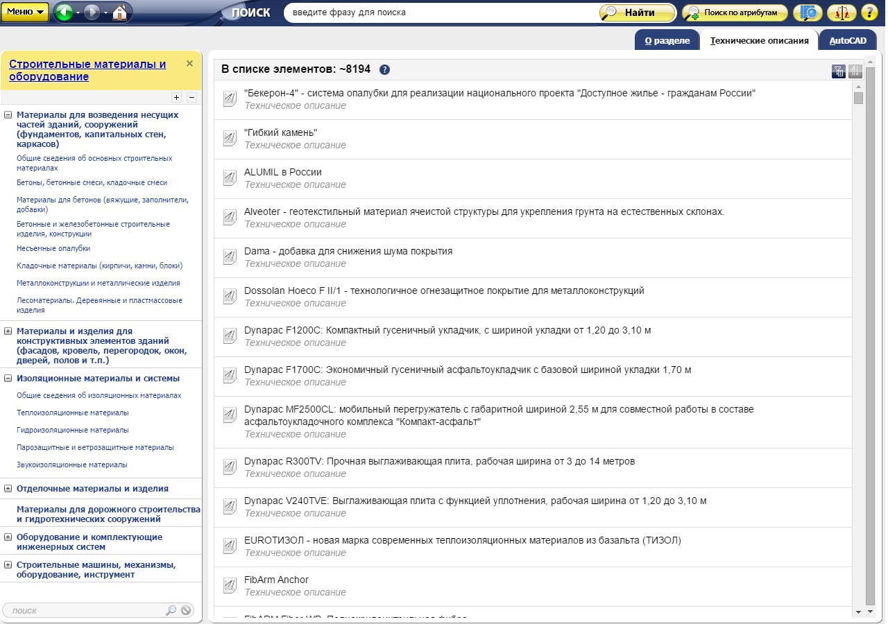
Task: Open the О разделе tab
Action: 667,41
